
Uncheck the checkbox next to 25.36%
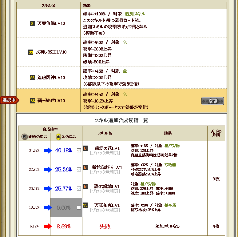pyautogui.click(x=79, y=169)
